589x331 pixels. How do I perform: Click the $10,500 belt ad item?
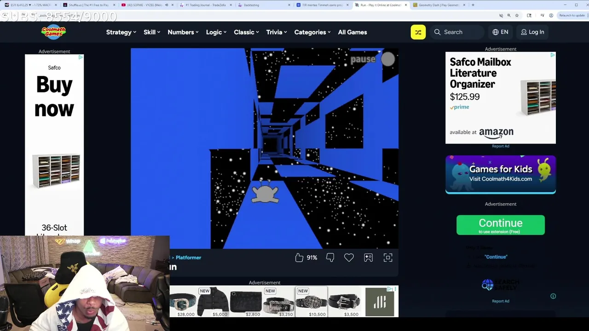pos(312,302)
